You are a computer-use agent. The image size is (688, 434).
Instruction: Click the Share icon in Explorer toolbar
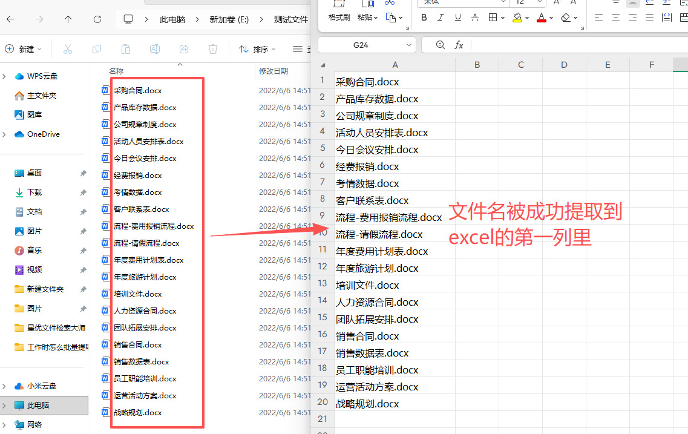184,49
